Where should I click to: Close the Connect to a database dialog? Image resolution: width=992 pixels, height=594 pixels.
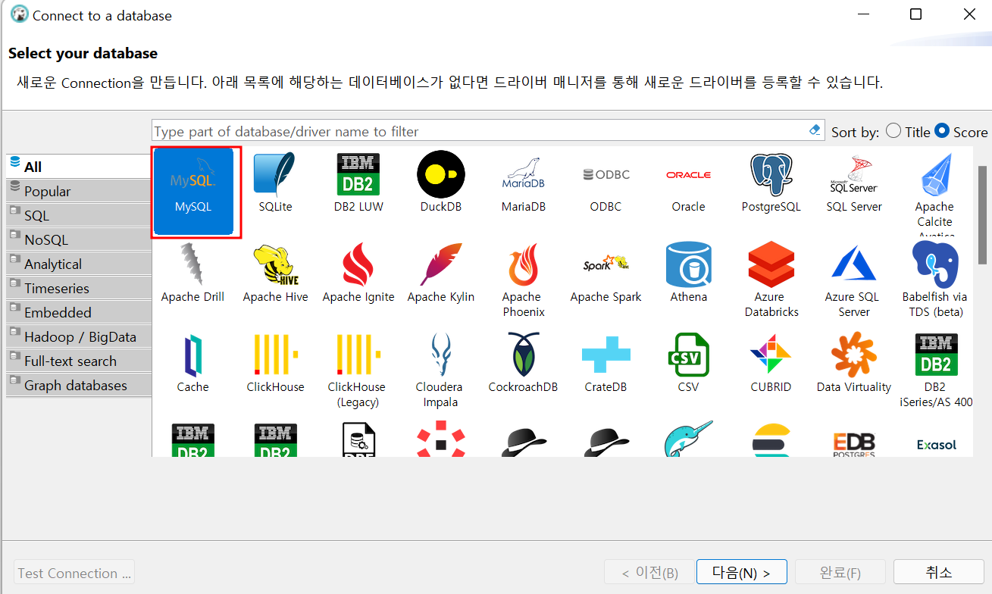969,14
